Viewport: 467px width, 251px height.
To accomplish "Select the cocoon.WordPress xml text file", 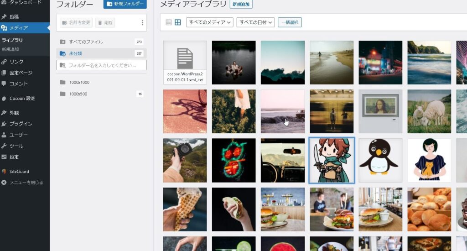I will point(185,63).
